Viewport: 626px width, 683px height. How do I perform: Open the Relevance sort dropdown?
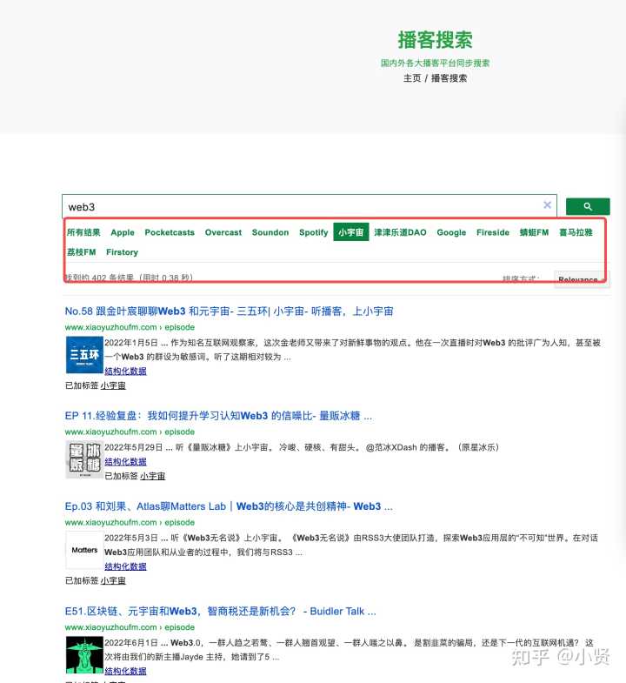582,278
